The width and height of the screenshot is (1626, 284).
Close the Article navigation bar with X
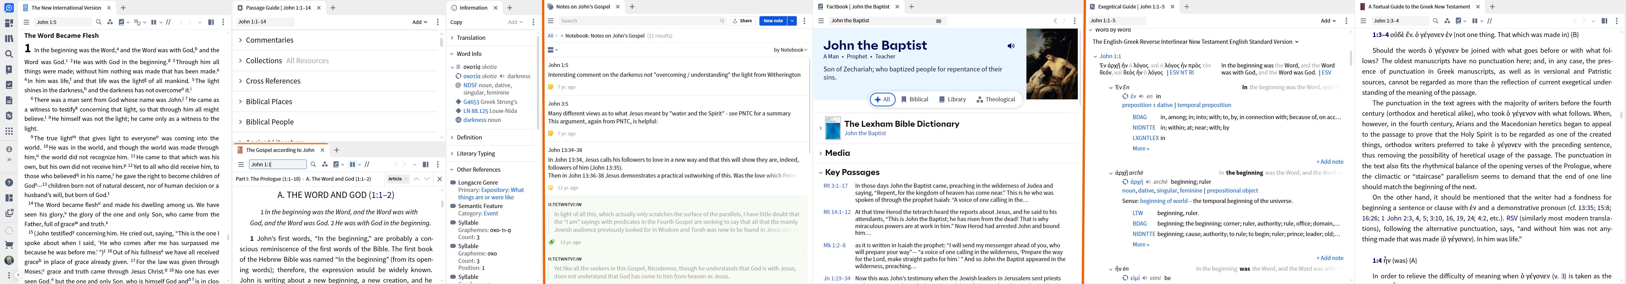[x=440, y=179]
